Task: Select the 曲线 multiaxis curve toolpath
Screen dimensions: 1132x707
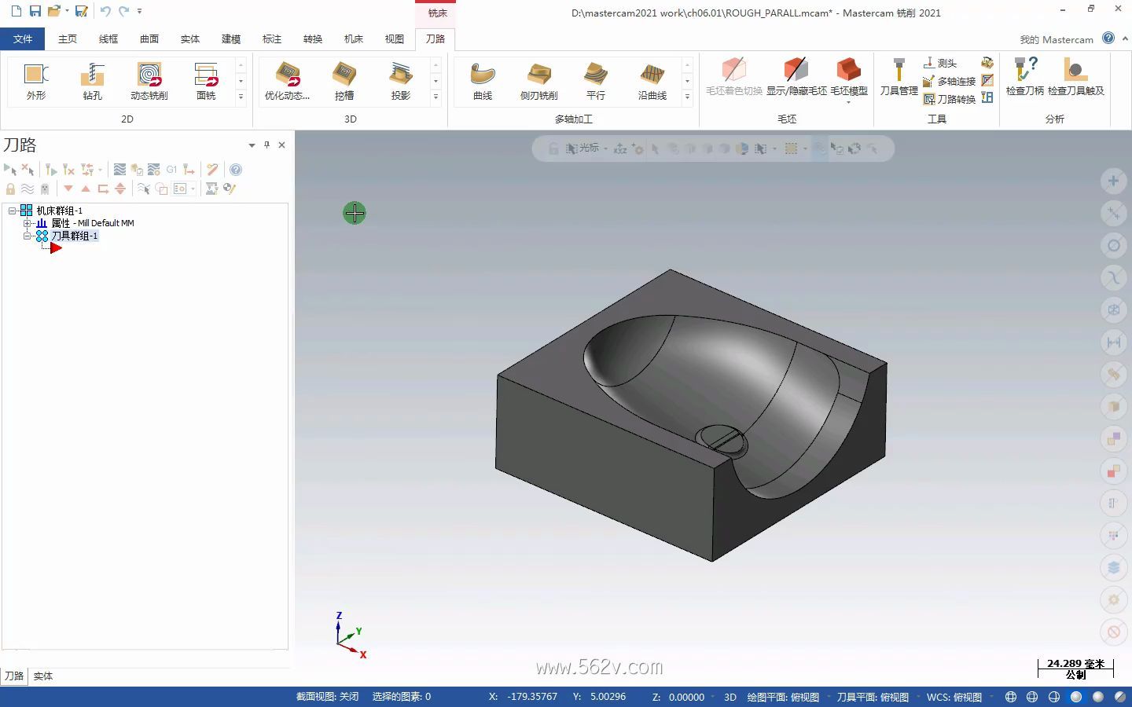Action: (483, 82)
